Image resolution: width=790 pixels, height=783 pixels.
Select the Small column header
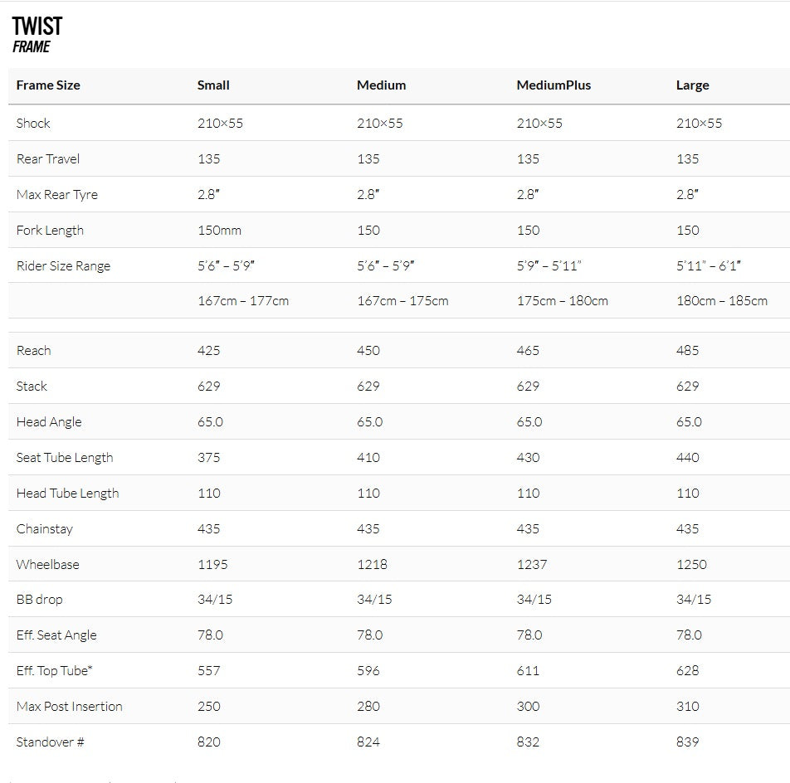[x=213, y=85]
